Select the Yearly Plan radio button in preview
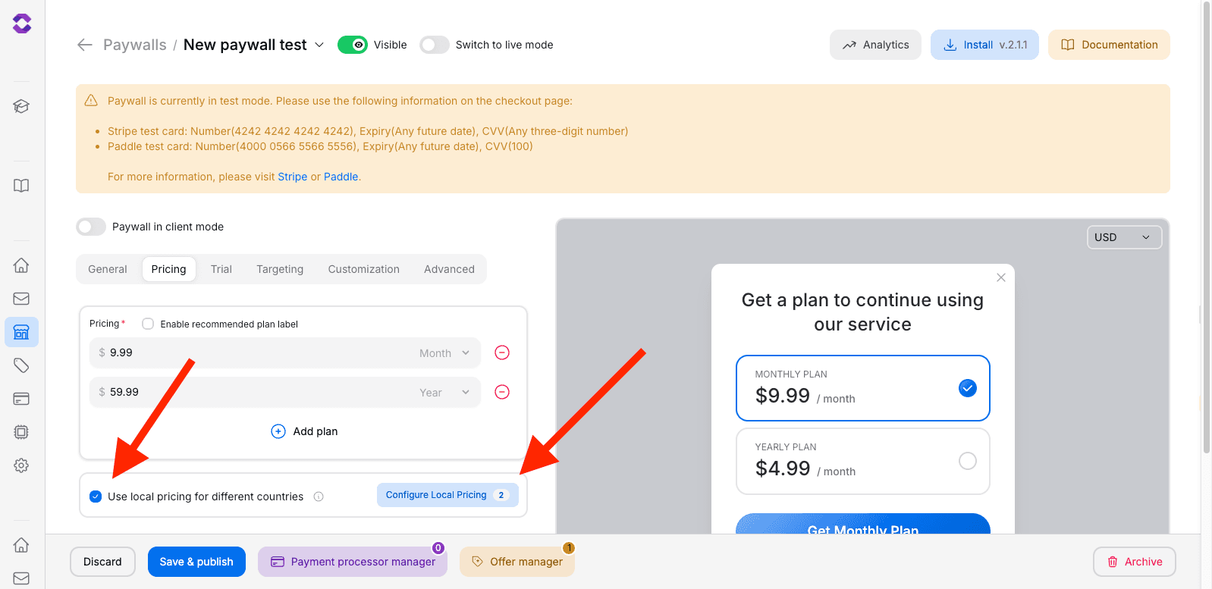 (x=967, y=461)
